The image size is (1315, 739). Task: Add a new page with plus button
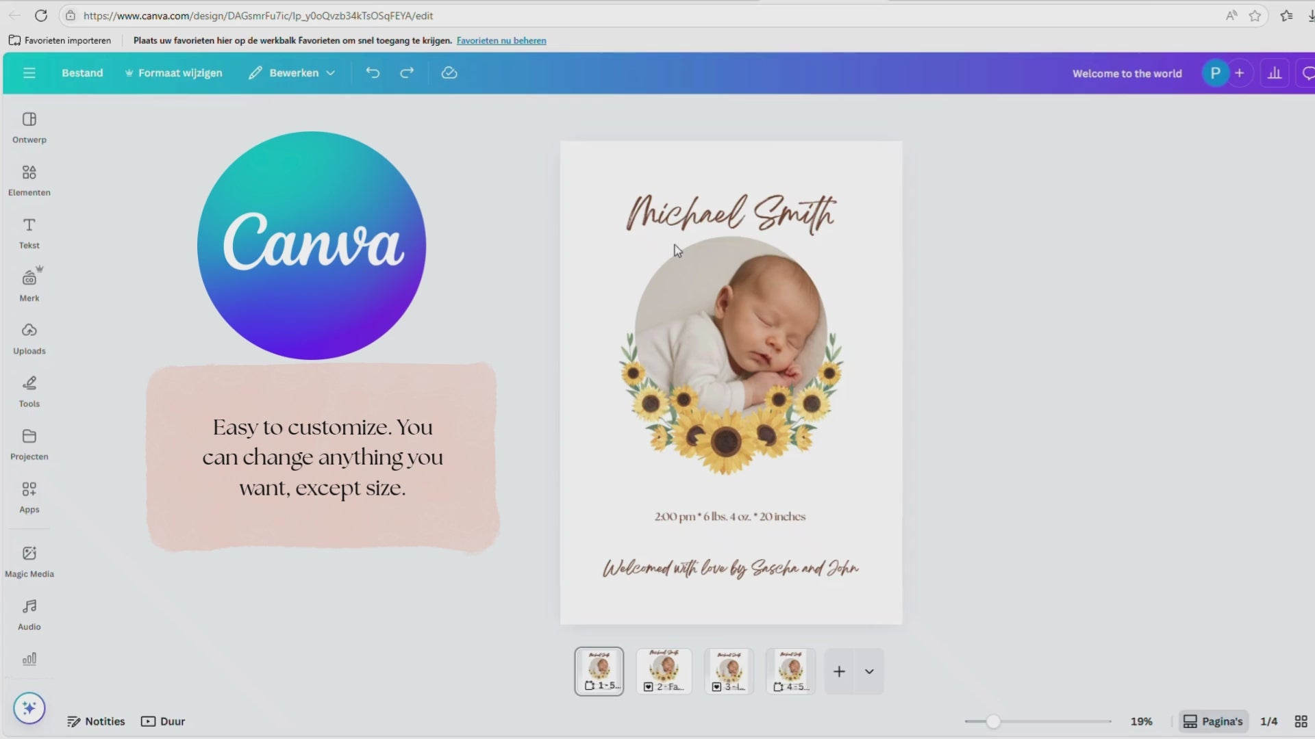tap(839, 671)
